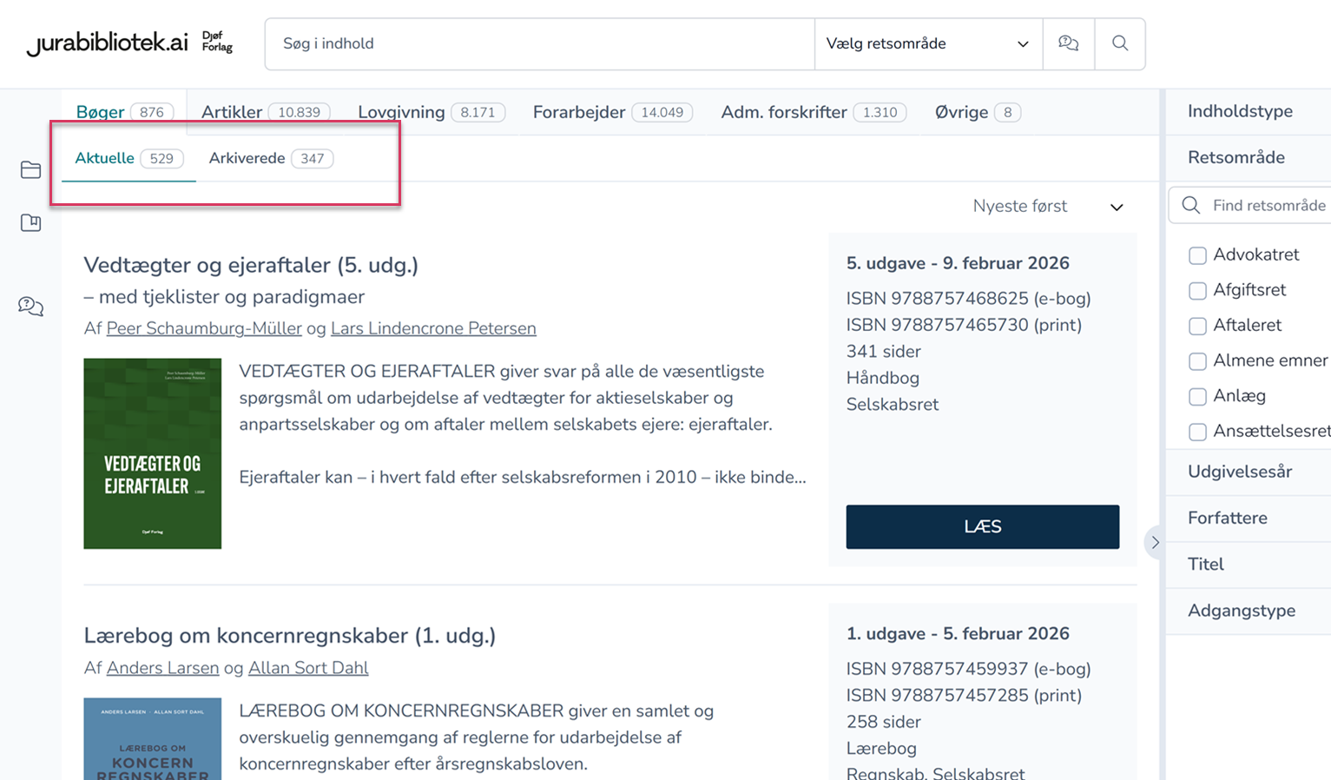Switch to the Lovgivning tab
Image resolution: width=1331 pixels, height=780 pixels.
[431, 112]
